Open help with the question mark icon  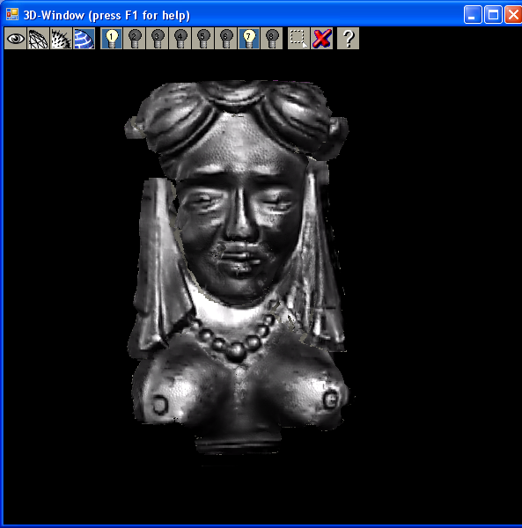(349, 39)
